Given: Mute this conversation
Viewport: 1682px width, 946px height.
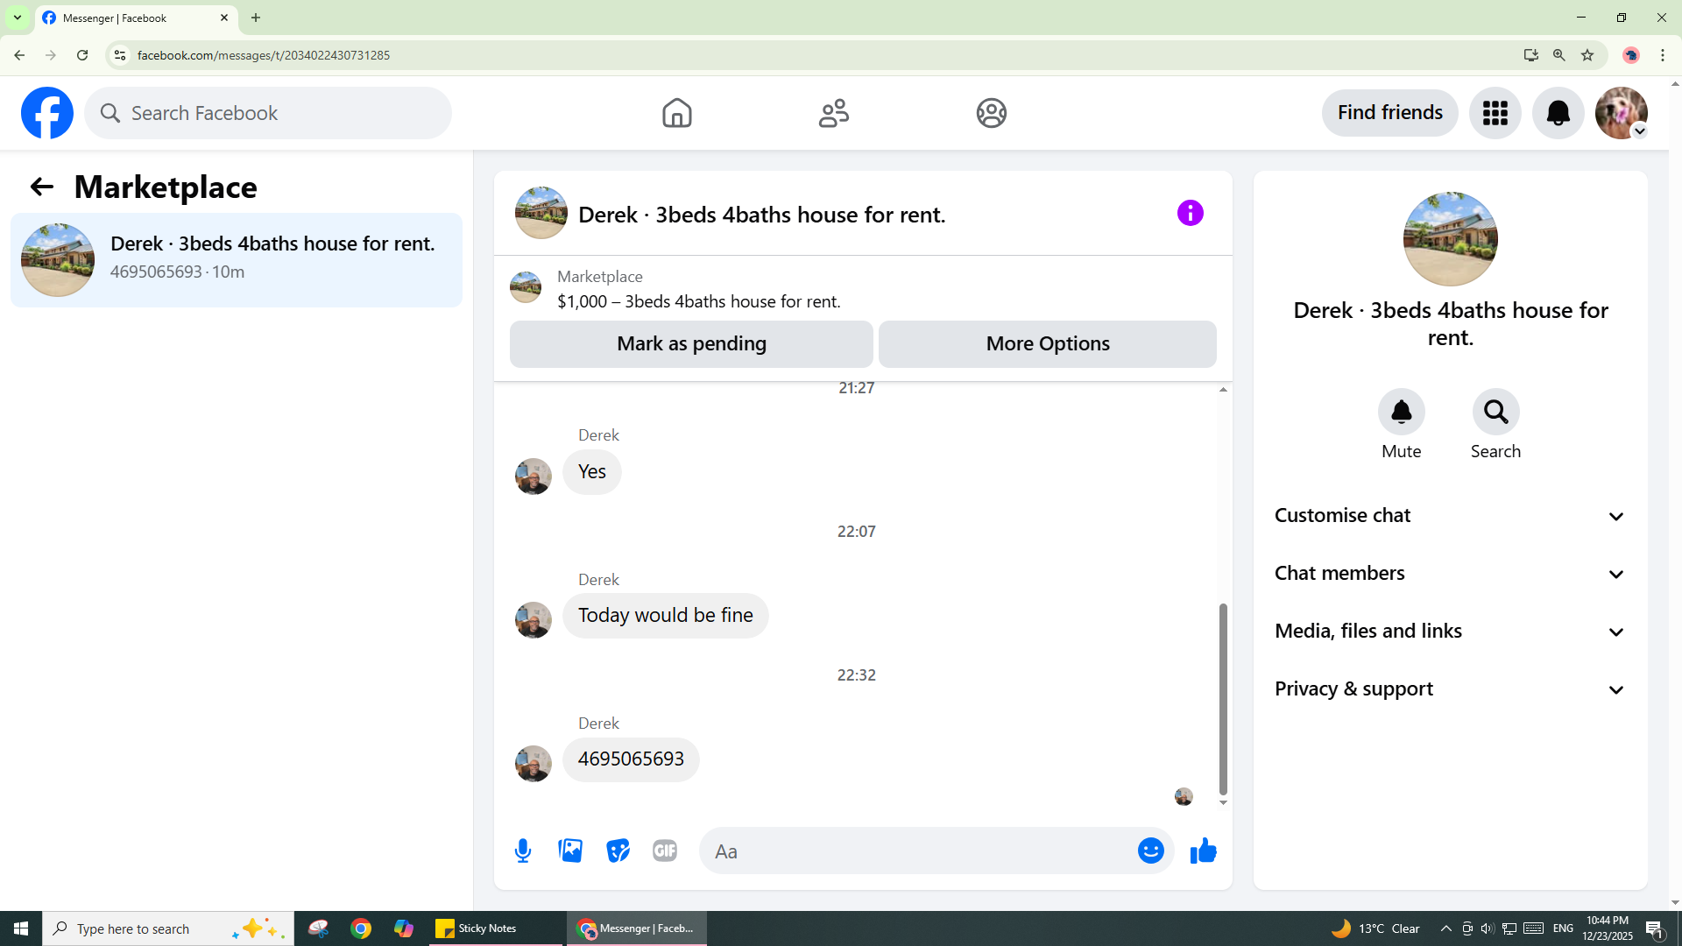Looking at the screenshot, I should 1401,413.
